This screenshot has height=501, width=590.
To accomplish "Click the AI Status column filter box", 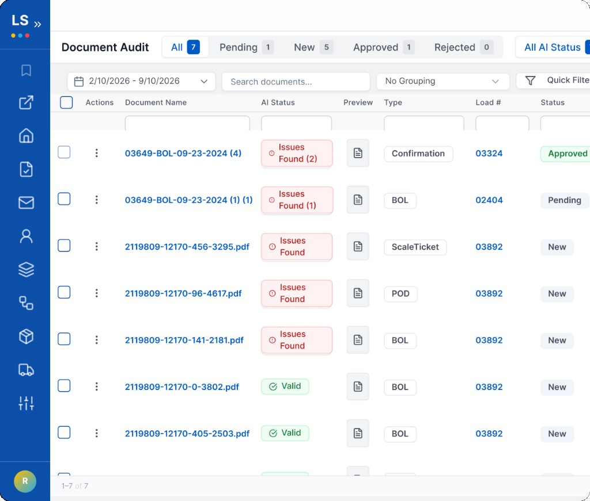I will click(296, 123).
